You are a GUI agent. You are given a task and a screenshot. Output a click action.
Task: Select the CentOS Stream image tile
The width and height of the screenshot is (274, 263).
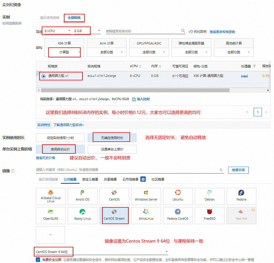point(114,216)
